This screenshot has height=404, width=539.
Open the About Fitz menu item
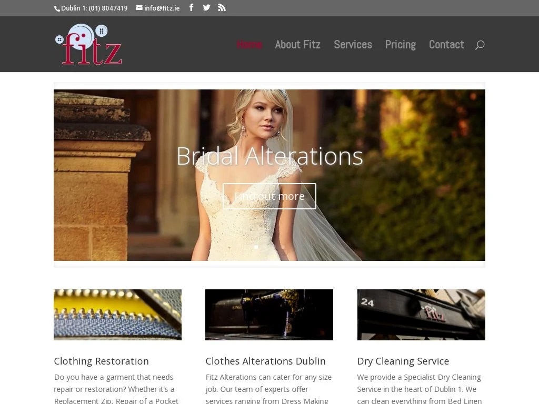pos(297,45)
